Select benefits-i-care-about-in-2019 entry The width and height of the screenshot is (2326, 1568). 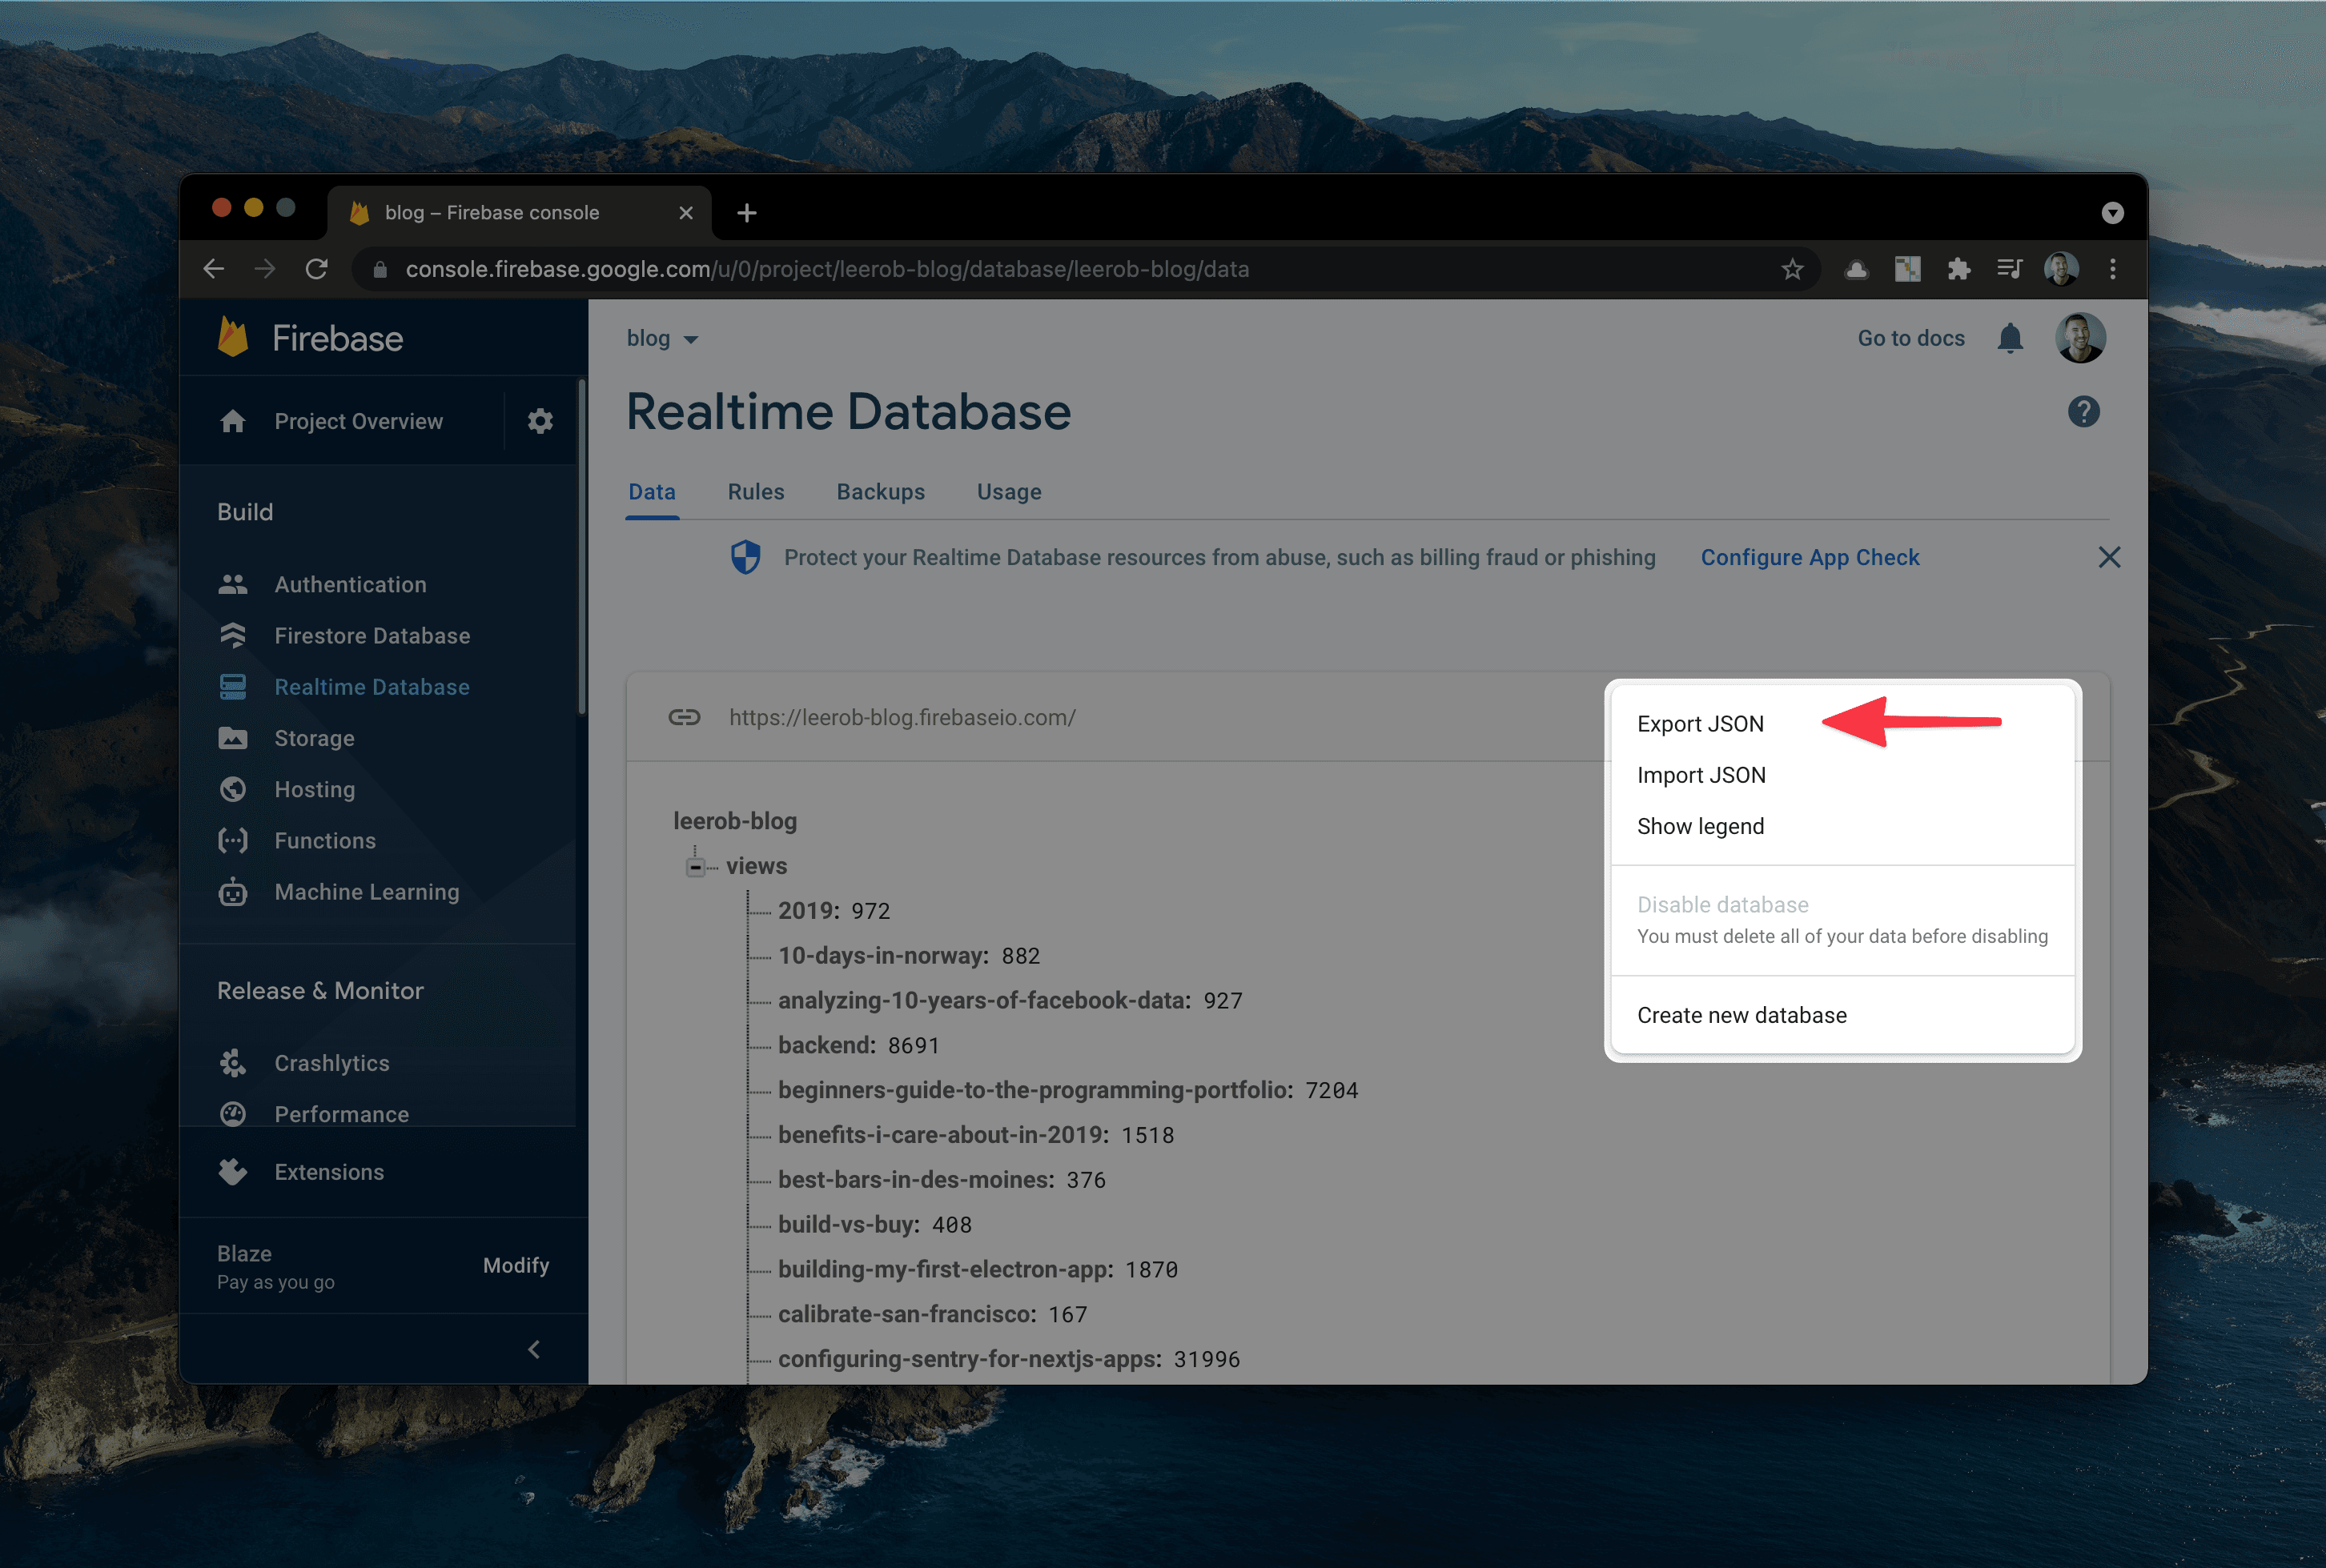coord(975,1135)
